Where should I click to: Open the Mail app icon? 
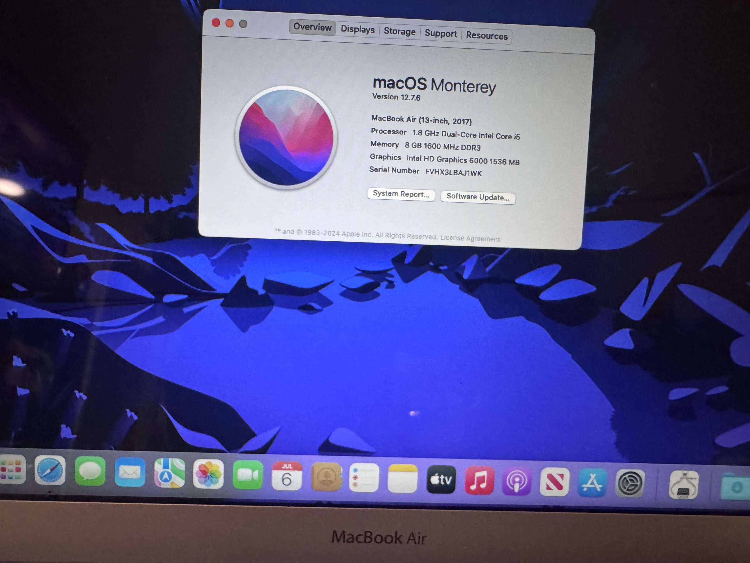pyautogui.click(x=130, y=472)
